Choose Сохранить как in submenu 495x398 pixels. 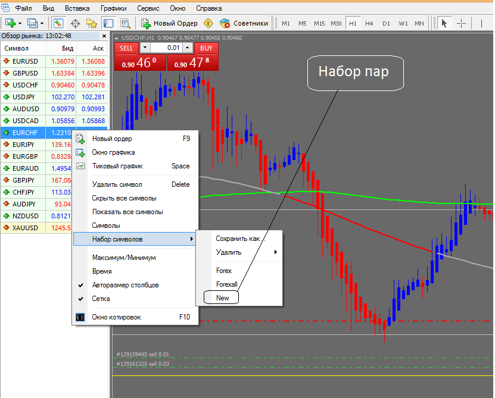pyautogui.click(x=239, y=239)
